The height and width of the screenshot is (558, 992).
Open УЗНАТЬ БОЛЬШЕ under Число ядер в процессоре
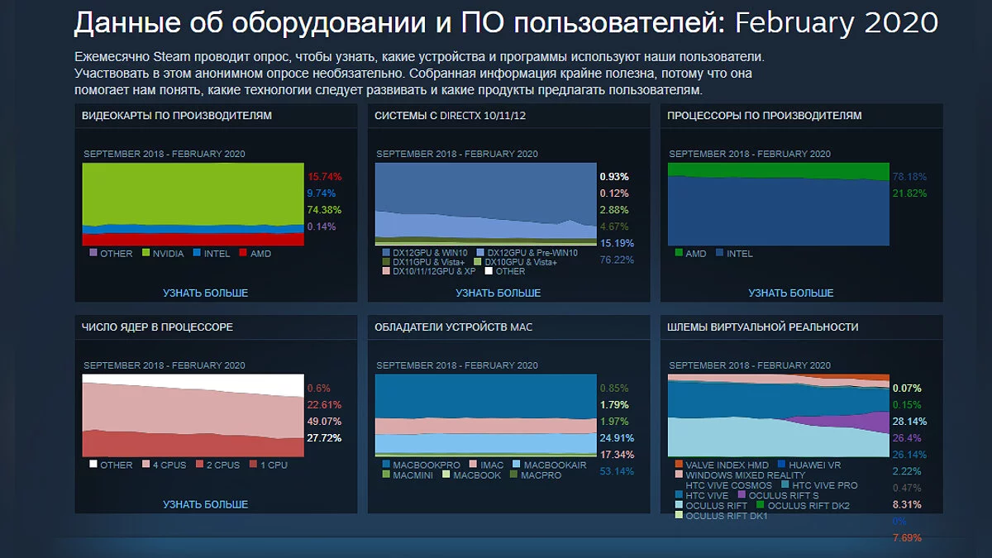205,504
